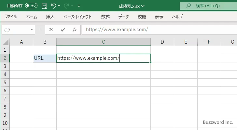Click the Undo arrow icon

[x=53, y=6]
